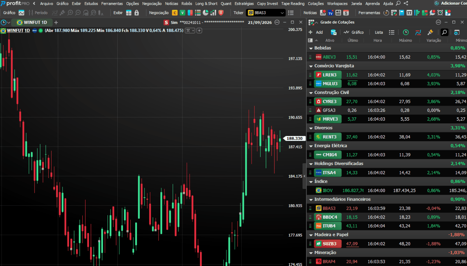Open the newspaper icon in Notícias toolbar
Image resolution: width=467 pixels, height=266 pixels.
(x=338, y=13)
